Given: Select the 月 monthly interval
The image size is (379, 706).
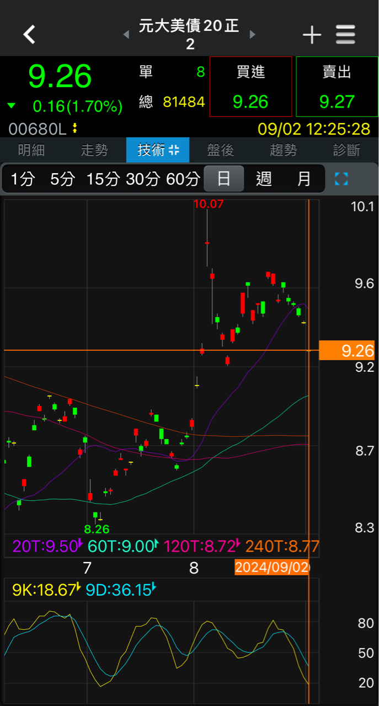Looking at the screenshot, I should [304, 179].
